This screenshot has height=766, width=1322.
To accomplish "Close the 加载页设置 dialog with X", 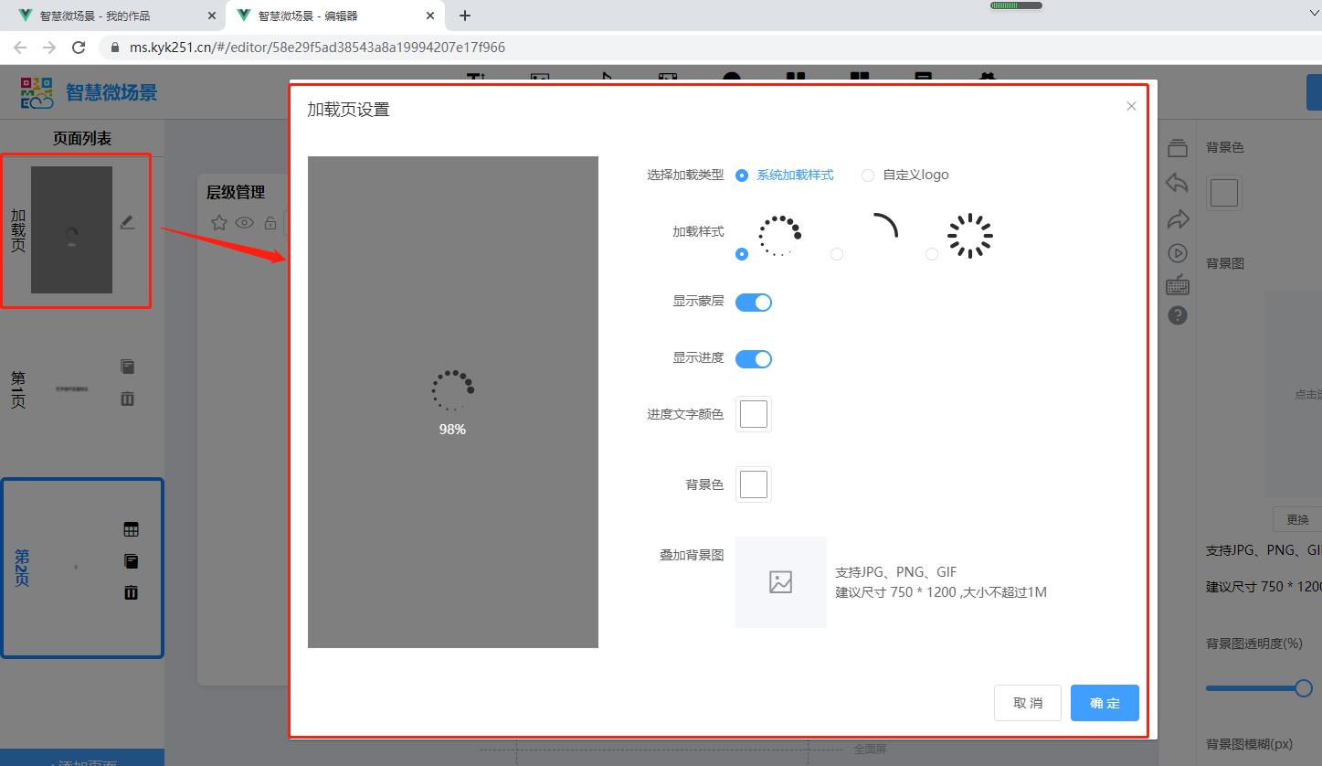I will coord(1131,106).
